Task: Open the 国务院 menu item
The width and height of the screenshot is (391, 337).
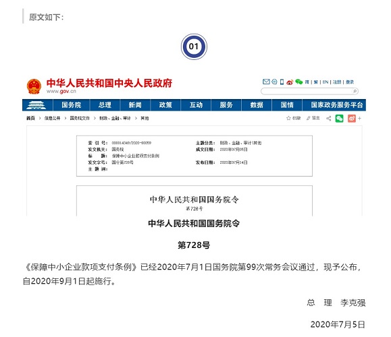Action: pos(72,104)
